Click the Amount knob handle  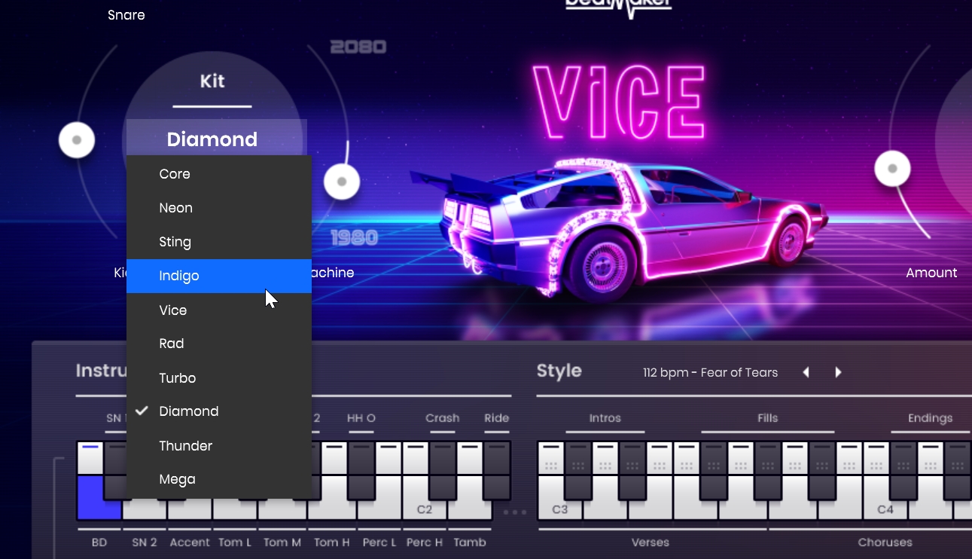[x=892, y=168]
